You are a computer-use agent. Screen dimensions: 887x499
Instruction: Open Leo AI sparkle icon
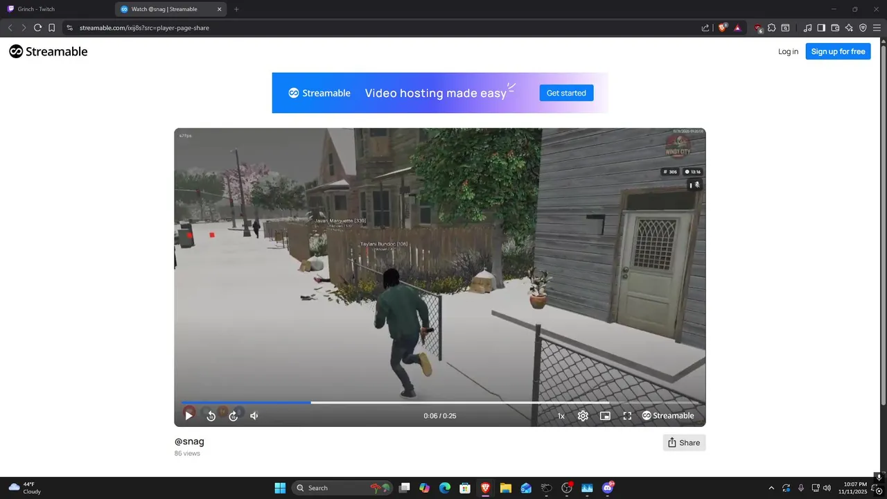pyautogui.click(x=849, y=28)
